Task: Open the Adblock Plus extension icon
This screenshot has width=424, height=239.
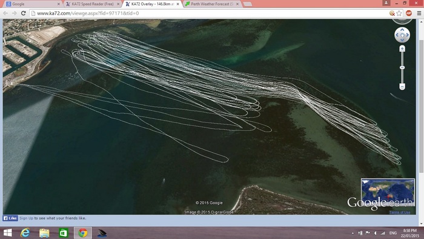Action: coord(409,13)
